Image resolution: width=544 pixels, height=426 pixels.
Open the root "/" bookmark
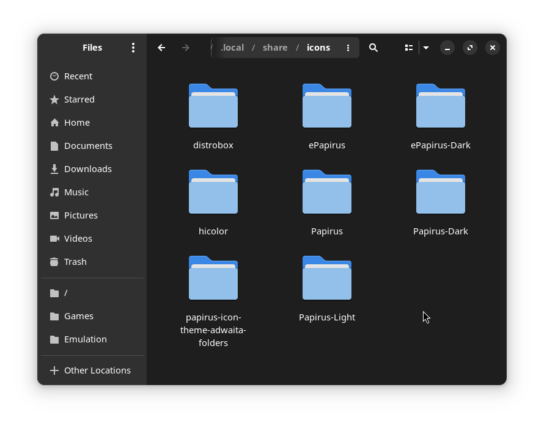pos(92,293)
